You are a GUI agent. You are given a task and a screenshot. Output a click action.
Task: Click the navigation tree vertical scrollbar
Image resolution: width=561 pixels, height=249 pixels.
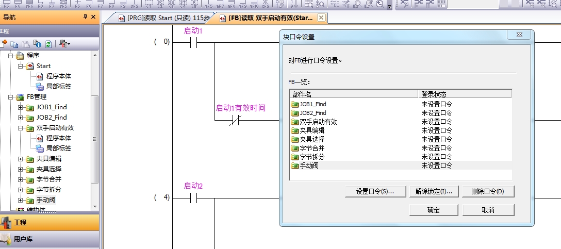pos(94,139)
